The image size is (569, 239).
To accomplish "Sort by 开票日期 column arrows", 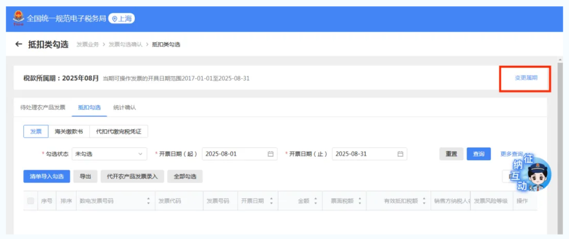I will tap(271, 201).
